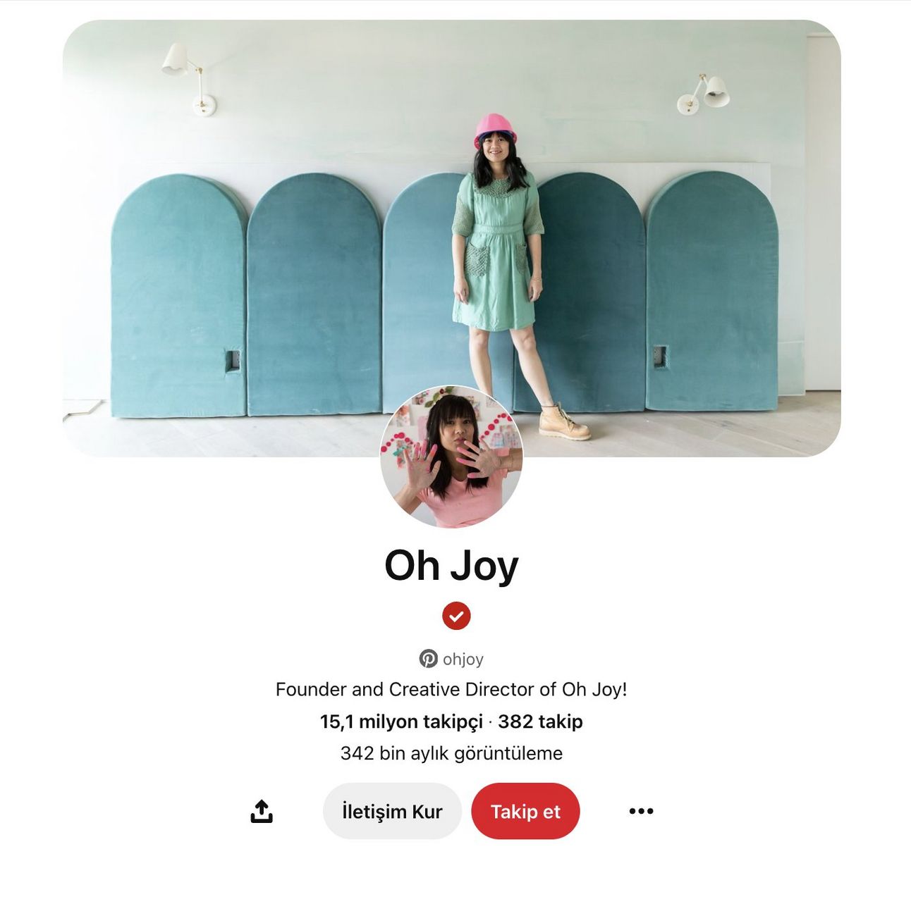Click the Oh Joy profile name heading

coord(451,566)
